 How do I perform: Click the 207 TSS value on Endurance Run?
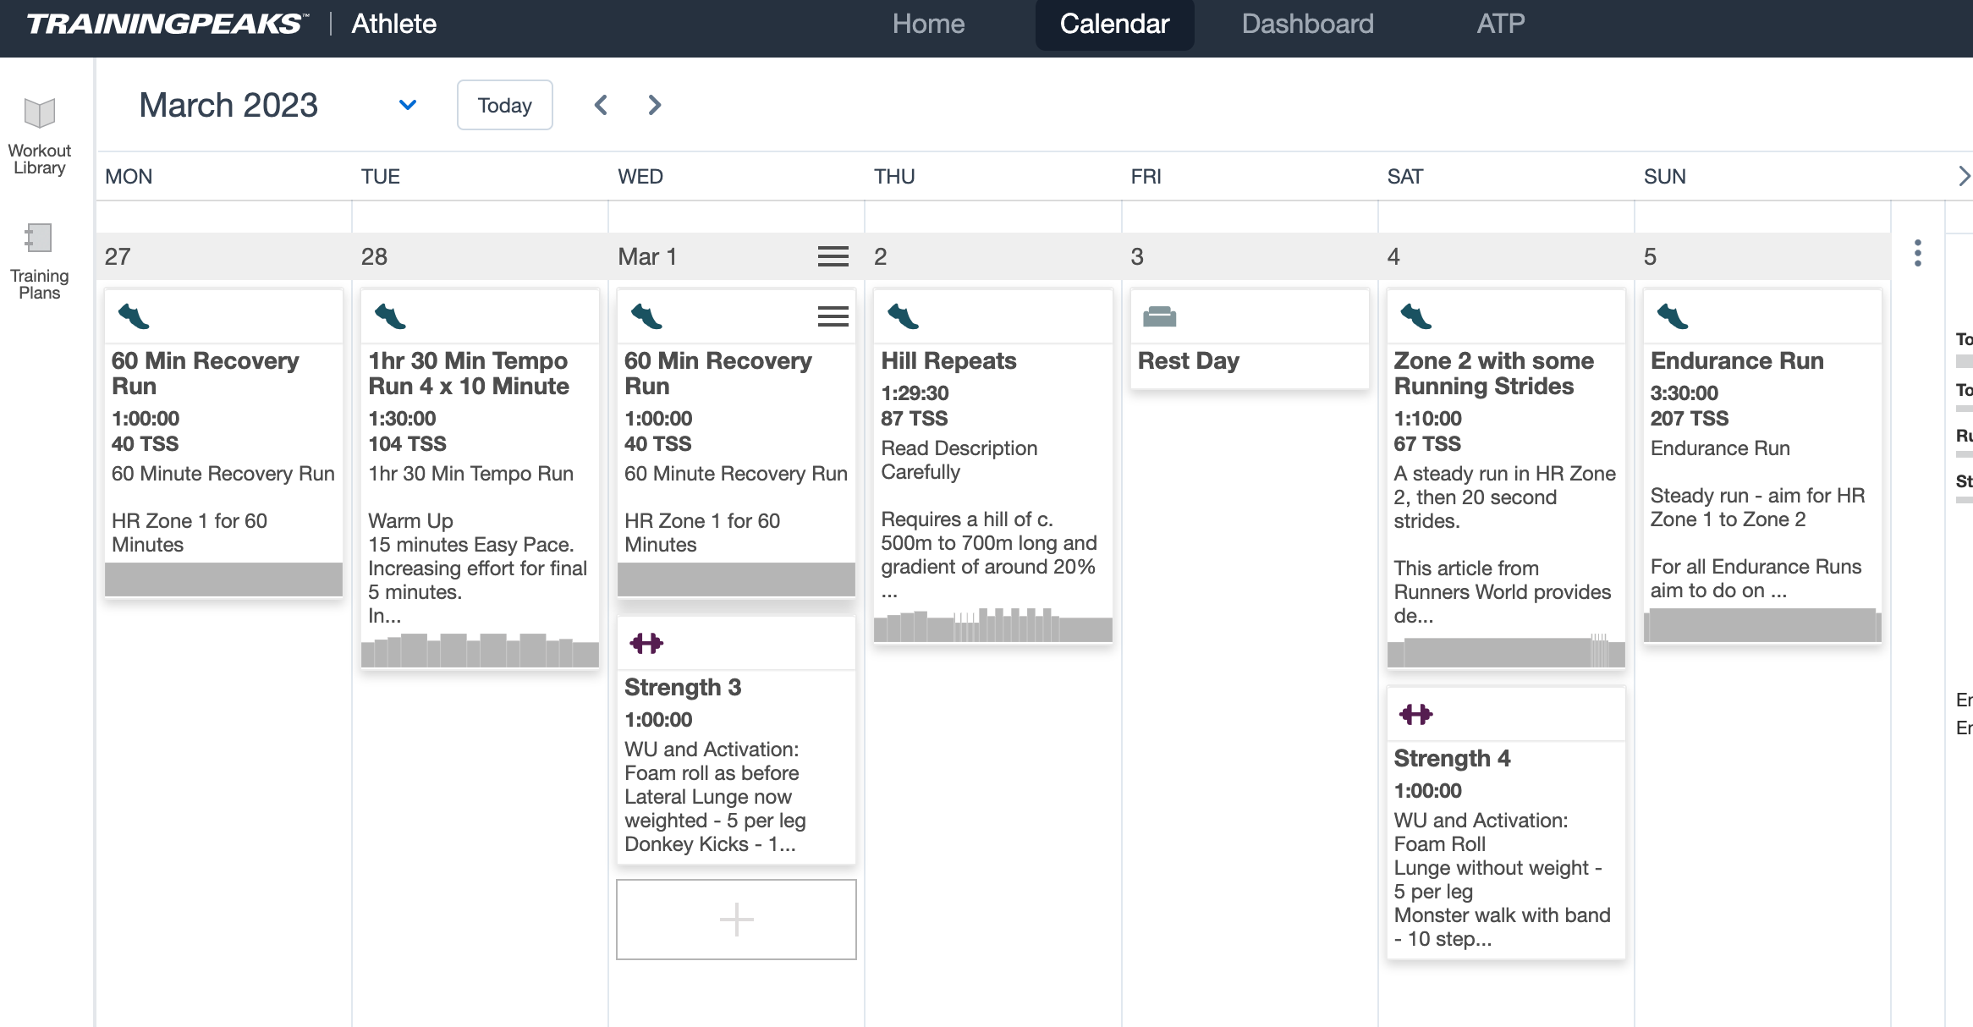coord(1689,418)
